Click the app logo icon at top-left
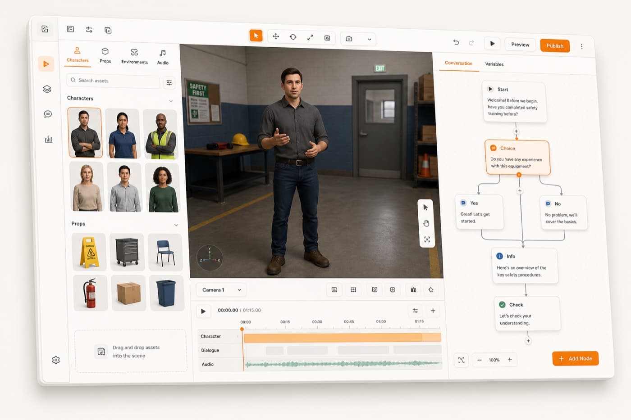 point(45,29)
